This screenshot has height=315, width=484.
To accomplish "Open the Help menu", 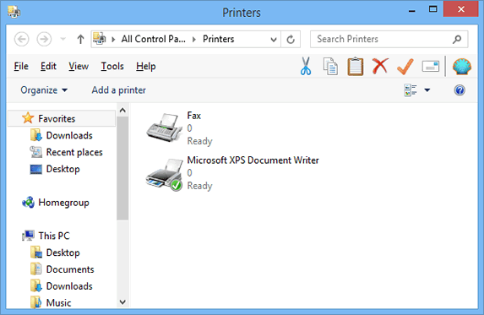I will [145, 66].
